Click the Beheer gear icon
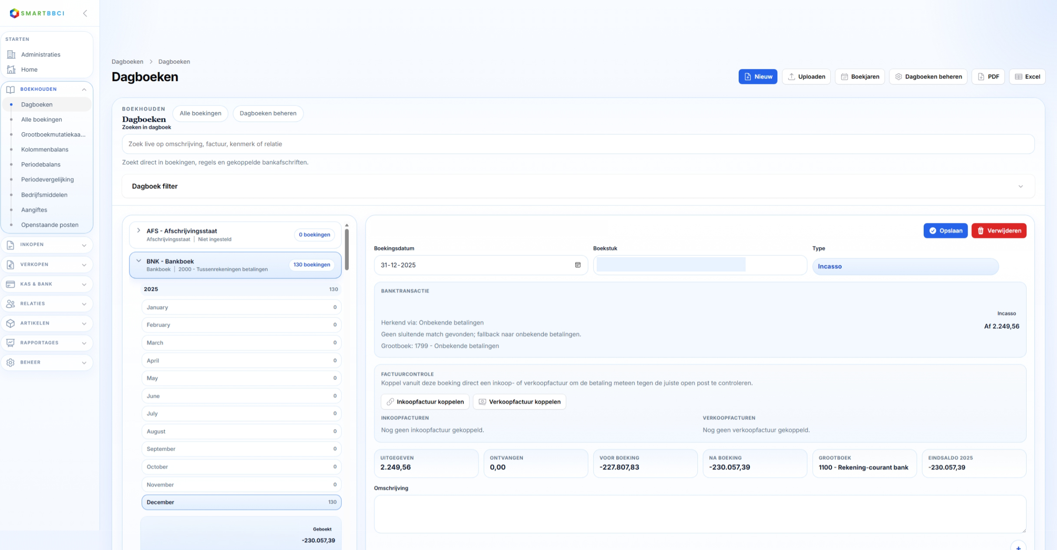Viewport: 1057px width, 550px height. pos(10,363)
